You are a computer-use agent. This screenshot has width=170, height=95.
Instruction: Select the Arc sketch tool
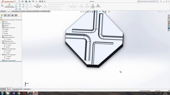coord(20,7)
